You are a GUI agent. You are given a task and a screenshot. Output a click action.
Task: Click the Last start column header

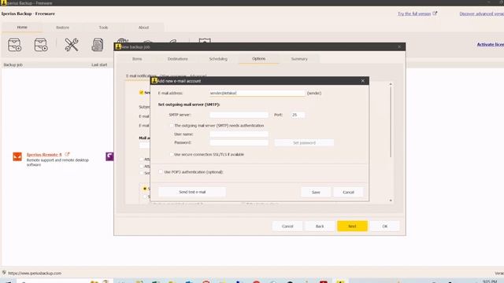(x=99, y=64)
